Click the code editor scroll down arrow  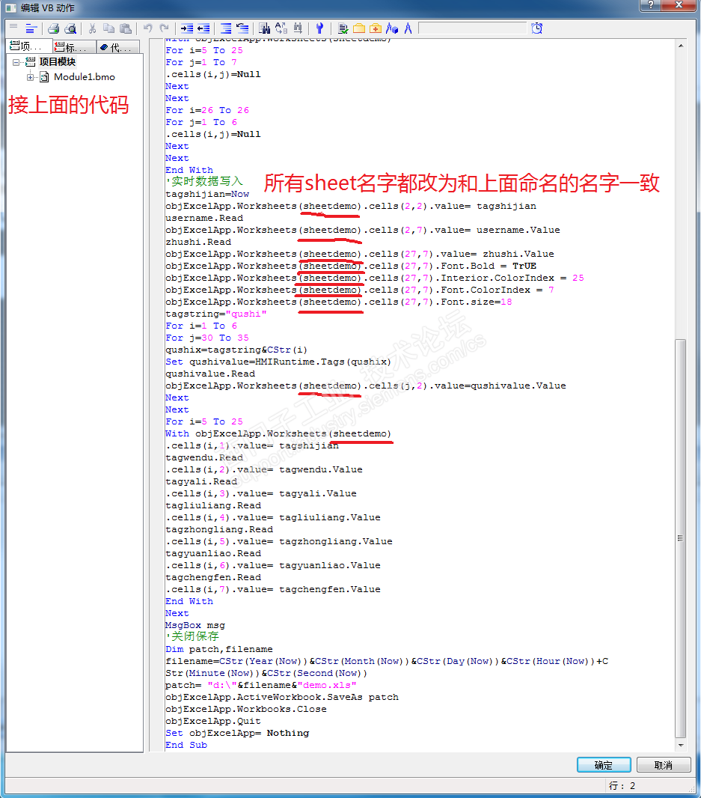click(681, 745)
